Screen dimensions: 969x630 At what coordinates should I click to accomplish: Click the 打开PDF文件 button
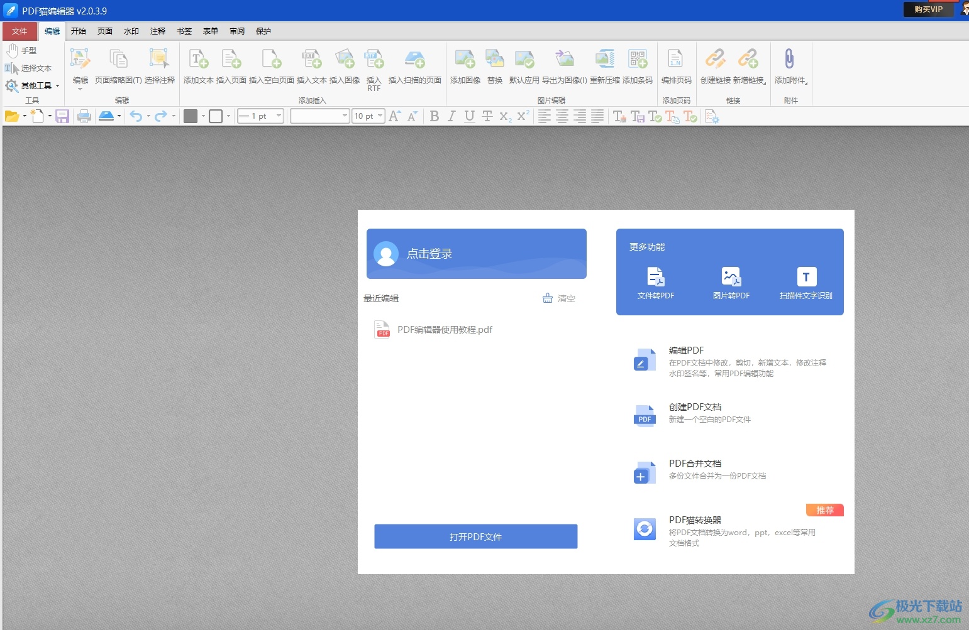[x=476, y=536]
